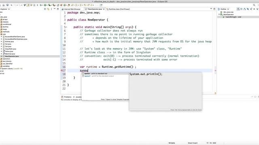Maximize the editor area
The height and width of the screenshot is (145, 259).
pos(214,9)
